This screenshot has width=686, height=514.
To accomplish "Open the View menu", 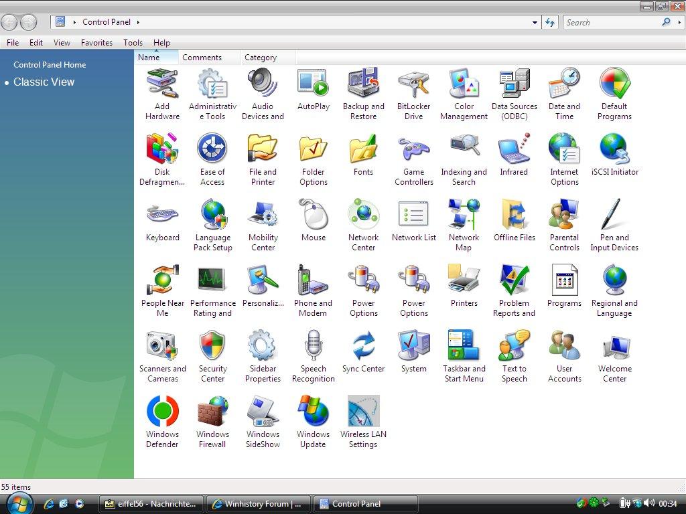I will [62, 42].
